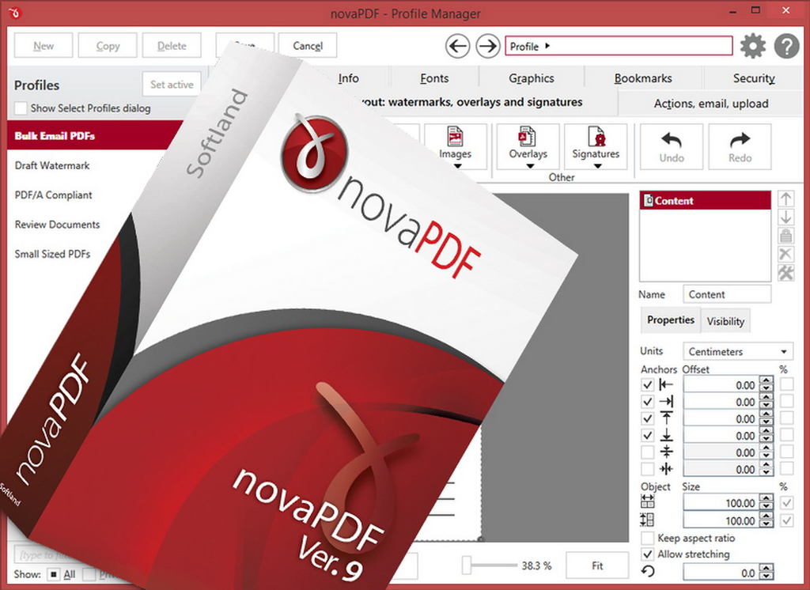This screenshot has height=590, width=810.
Task: Switch to Actions, email, upload tab
Action: coord(711,104)
